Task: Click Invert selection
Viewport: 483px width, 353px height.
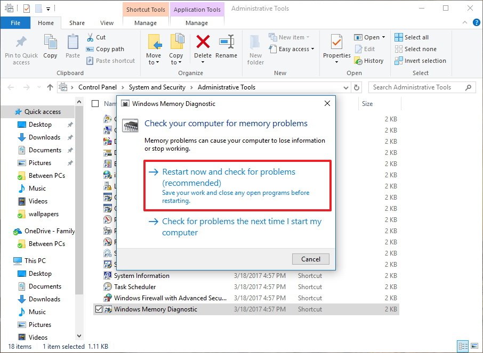Action: tap(420, 61)
